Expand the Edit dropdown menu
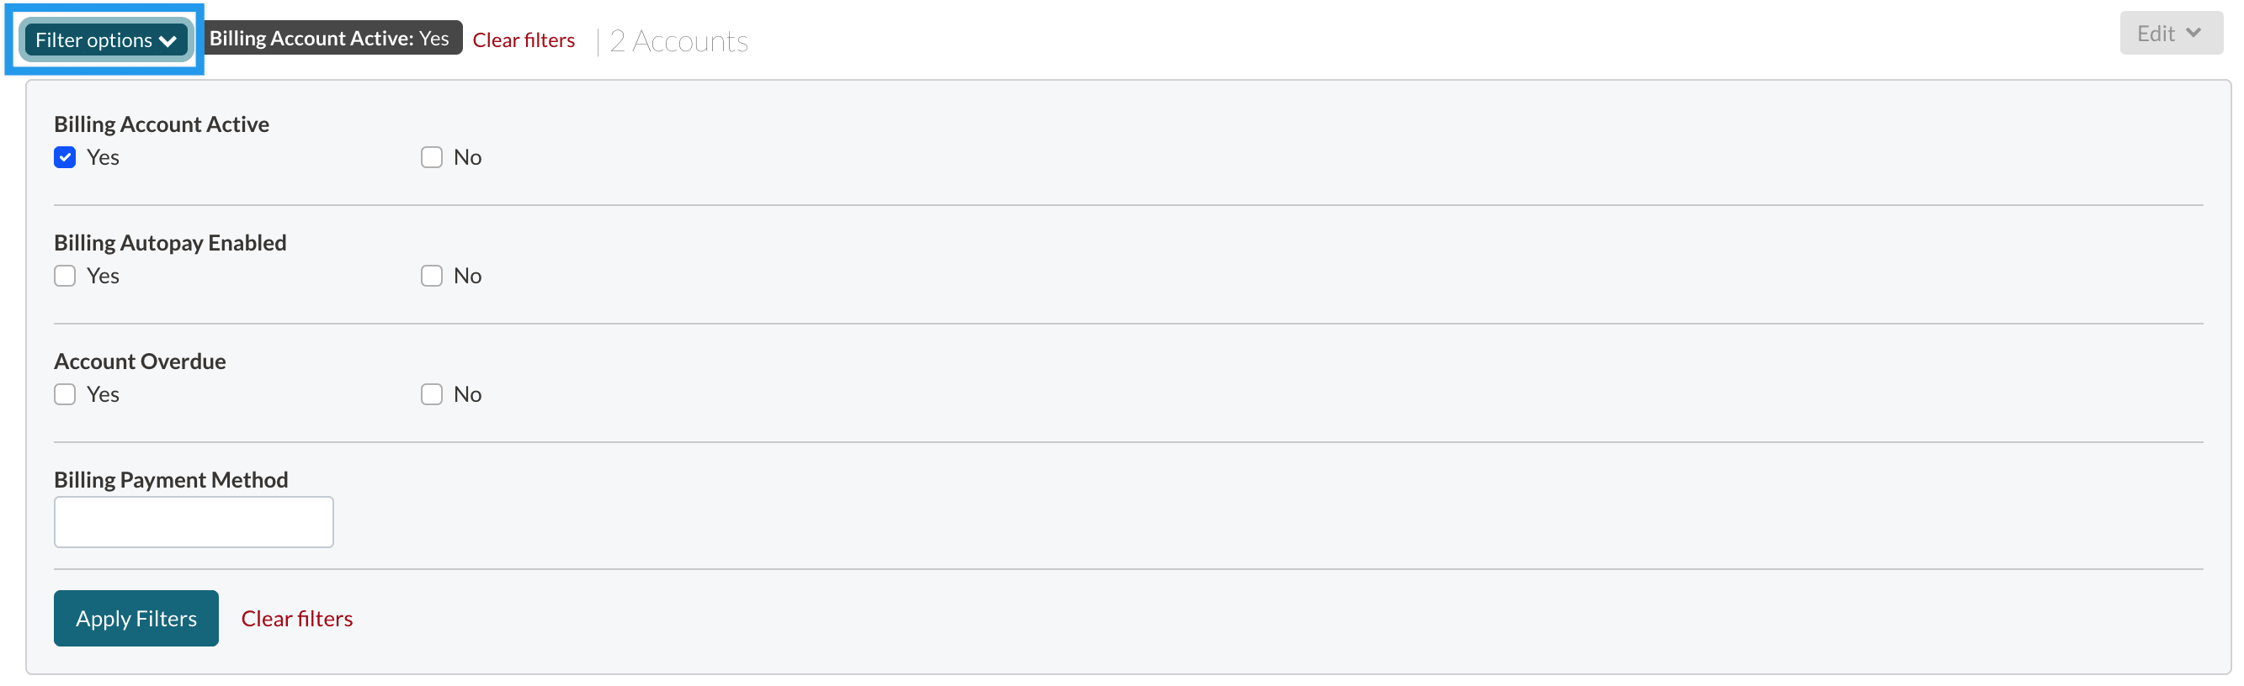This screenshot has width=2244, height=686. click(x=2168, y=32)
